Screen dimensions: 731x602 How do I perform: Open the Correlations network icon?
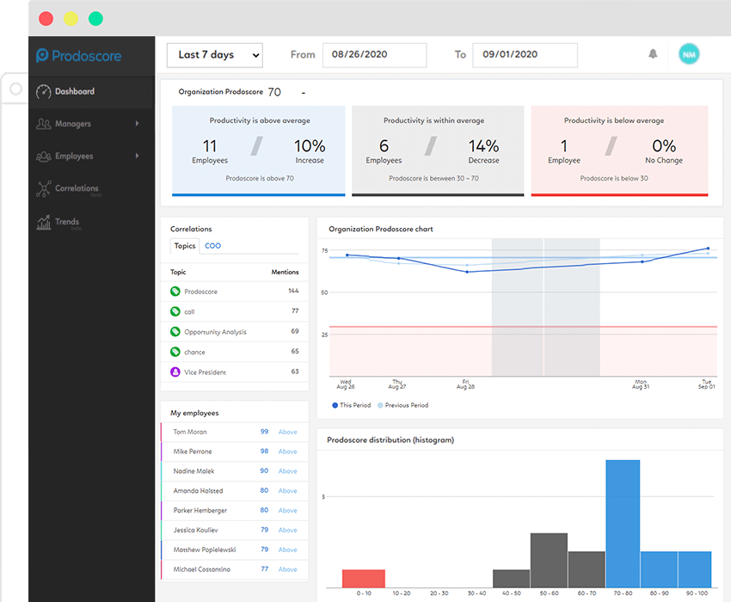pos(44,189)
